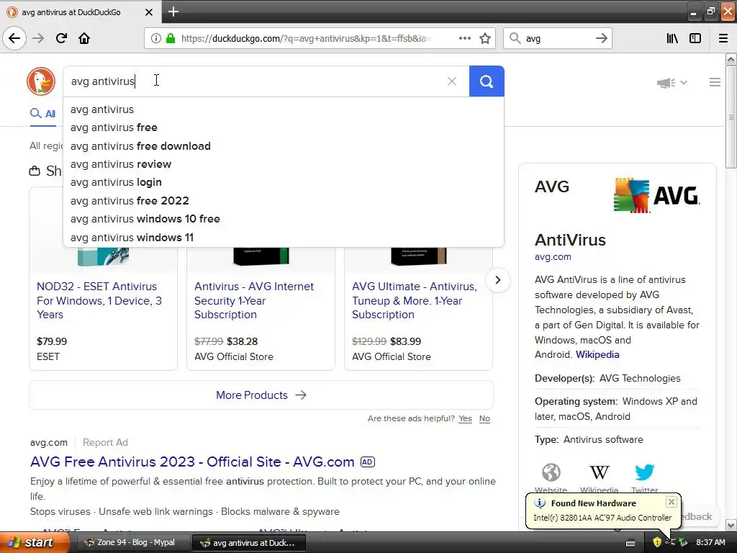Click the magnifier in the browser search box
The width and height of the screenshot is (737, 553).
pyautogui.click(x=515, y=38)
